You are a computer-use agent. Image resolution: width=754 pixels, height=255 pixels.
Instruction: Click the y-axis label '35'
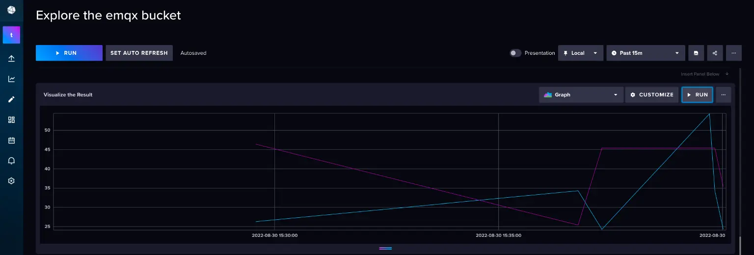click(48, 188)
